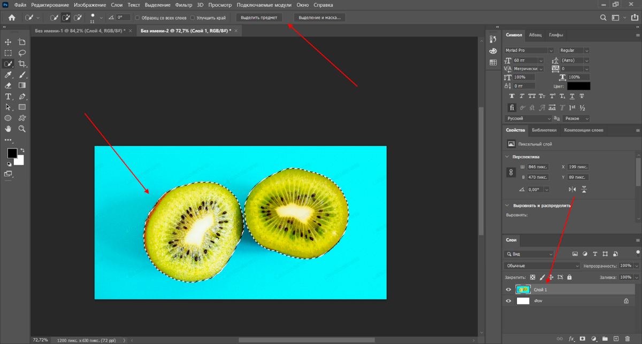
Task: Select the Rectangular Marquee tool
Action: coord(8,53)
